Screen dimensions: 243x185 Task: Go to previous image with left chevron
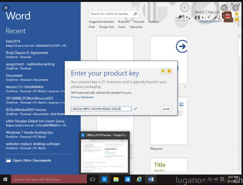coord(224,8)
